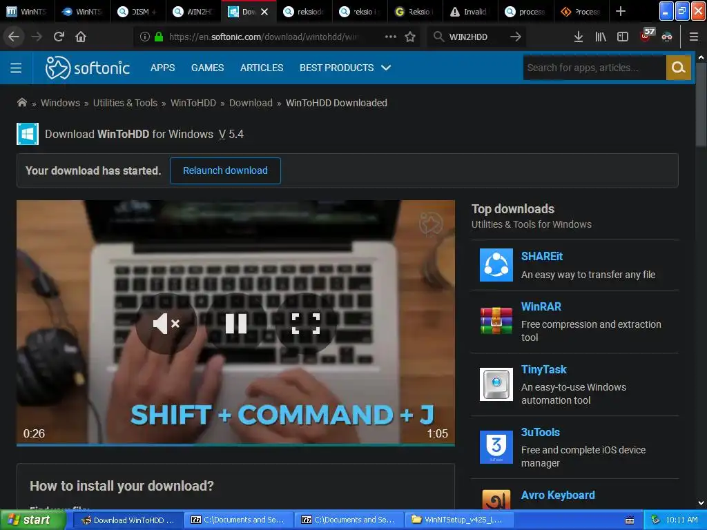Pause the playing video
This screenshot has width=707, height=530.
point(236,324)
